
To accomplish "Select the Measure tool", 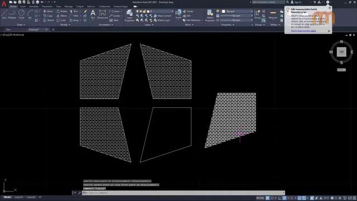I will [273, 14].
